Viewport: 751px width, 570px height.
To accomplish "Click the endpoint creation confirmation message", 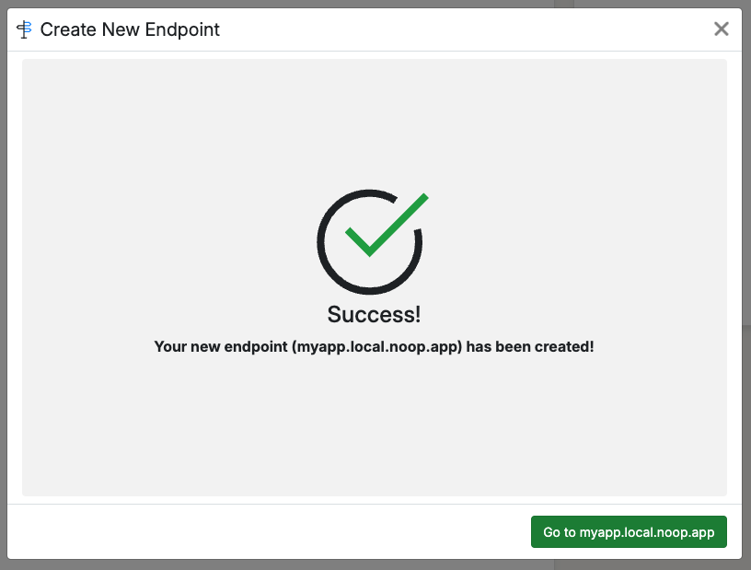I will point(374,346).
